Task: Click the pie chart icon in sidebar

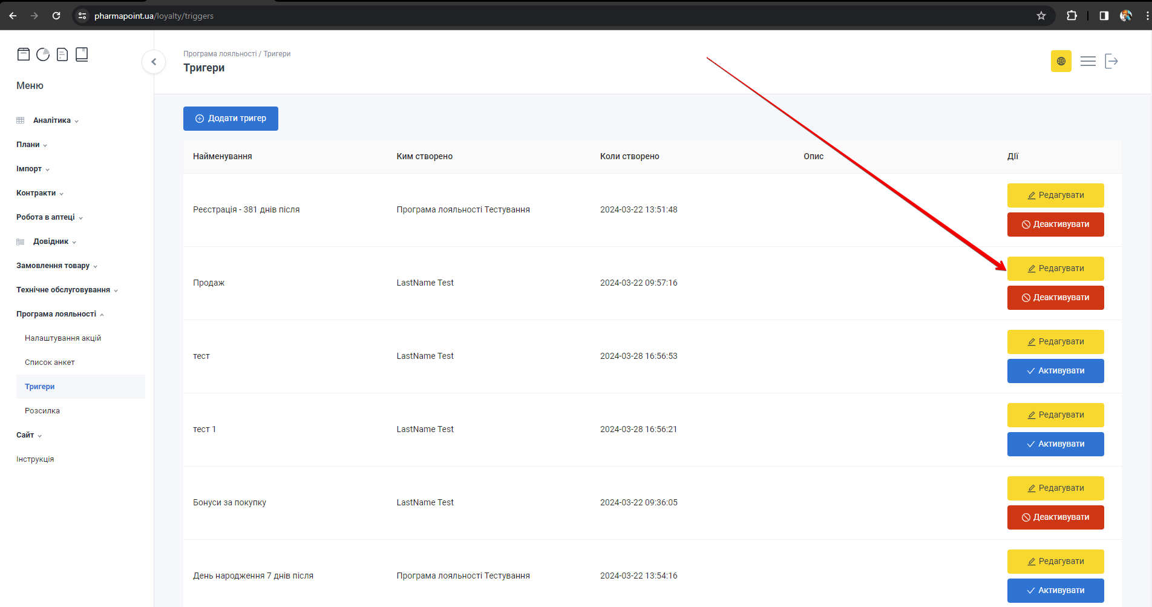Action: point(43,54)
